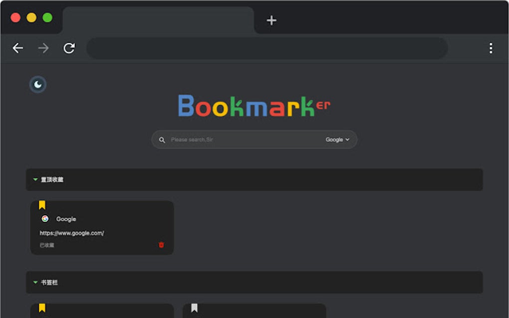Click the 已收藏 status label to unpin
Viewport: 509px width, 318px height.
46,245
